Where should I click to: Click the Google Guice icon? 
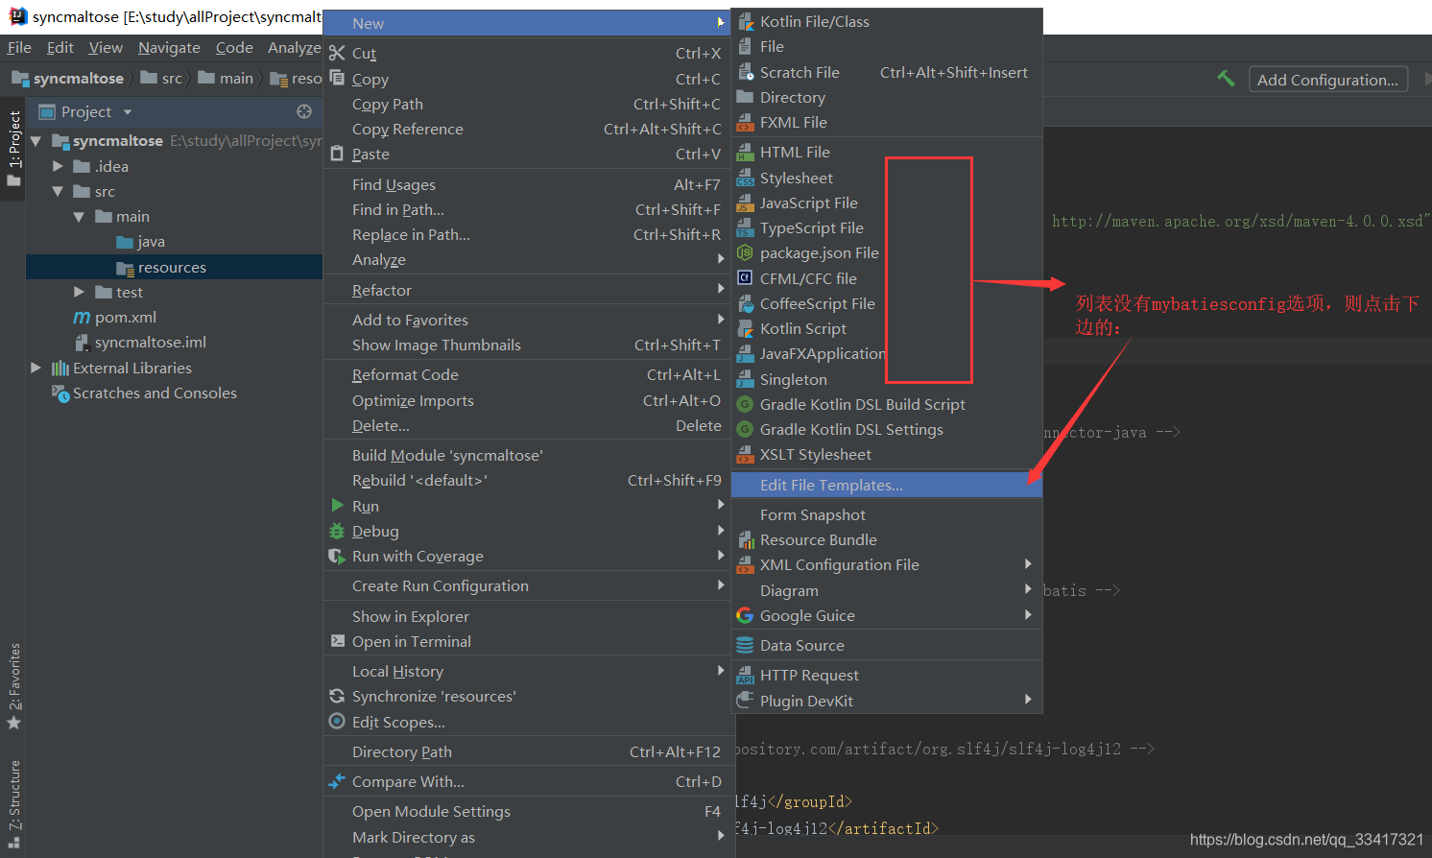[745, 615]
